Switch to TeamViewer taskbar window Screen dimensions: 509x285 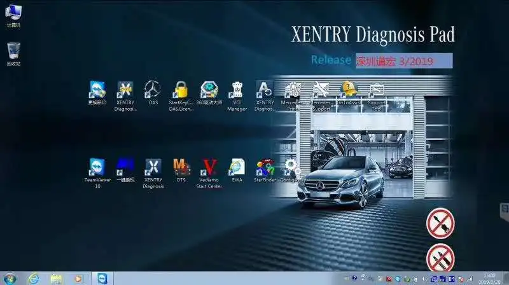[102, 279]
